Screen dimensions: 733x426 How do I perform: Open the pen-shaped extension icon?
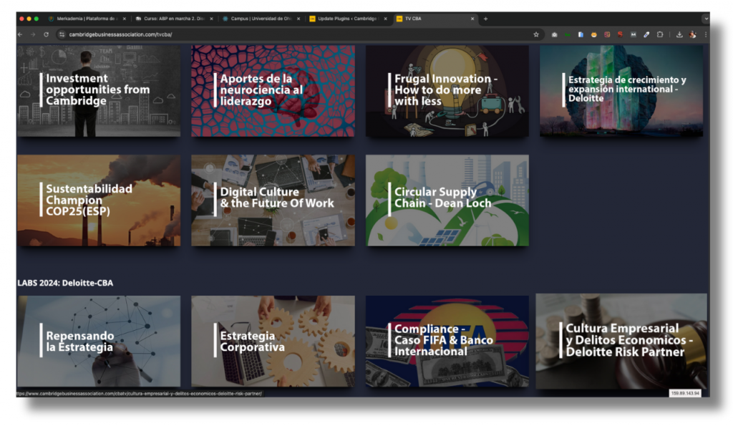pyautogui.click(x=646, y=34)
